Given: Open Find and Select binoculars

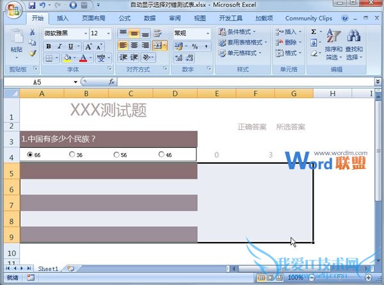Looking at the screenshot, I should pos(354,45).
